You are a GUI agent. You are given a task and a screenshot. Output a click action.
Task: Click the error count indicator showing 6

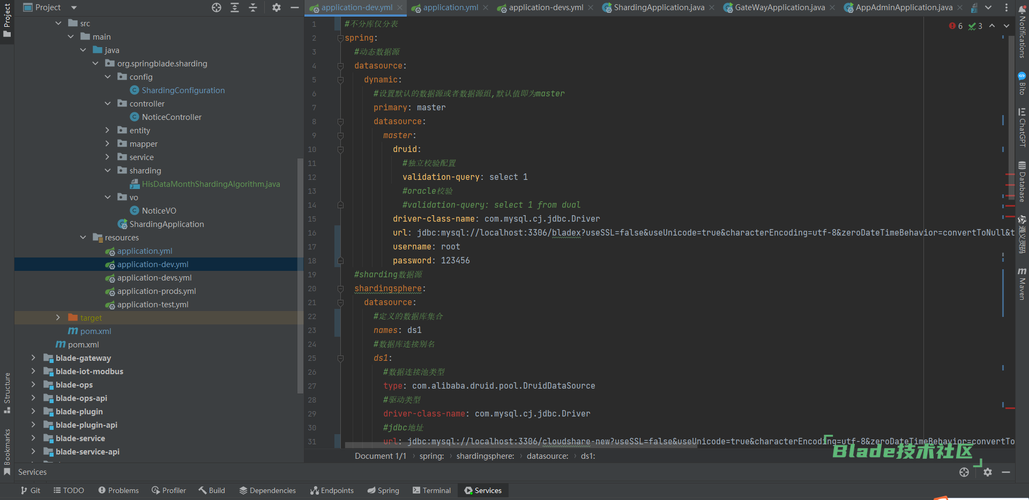[x=956, y=26]
